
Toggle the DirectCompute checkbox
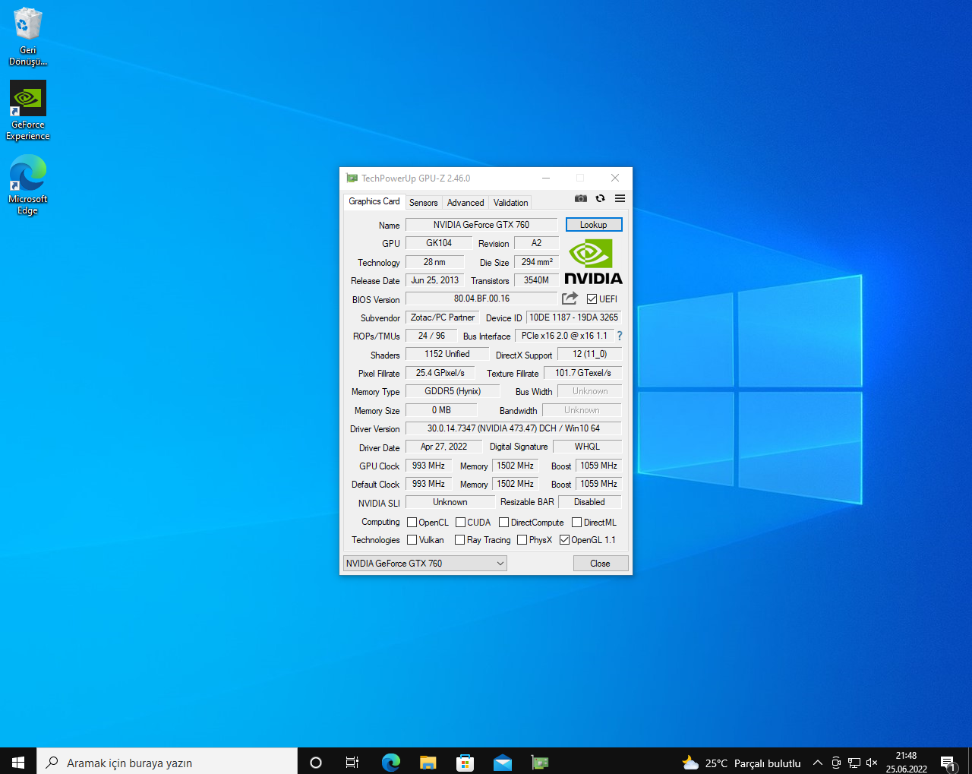503,523
